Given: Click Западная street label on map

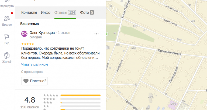Looking at the screenshot, I should tap(119, 66).
